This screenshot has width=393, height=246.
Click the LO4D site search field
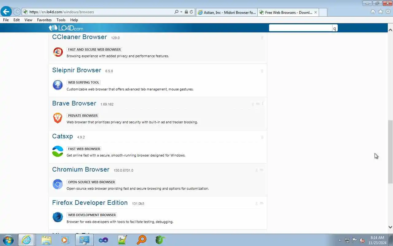click(301, 28)
